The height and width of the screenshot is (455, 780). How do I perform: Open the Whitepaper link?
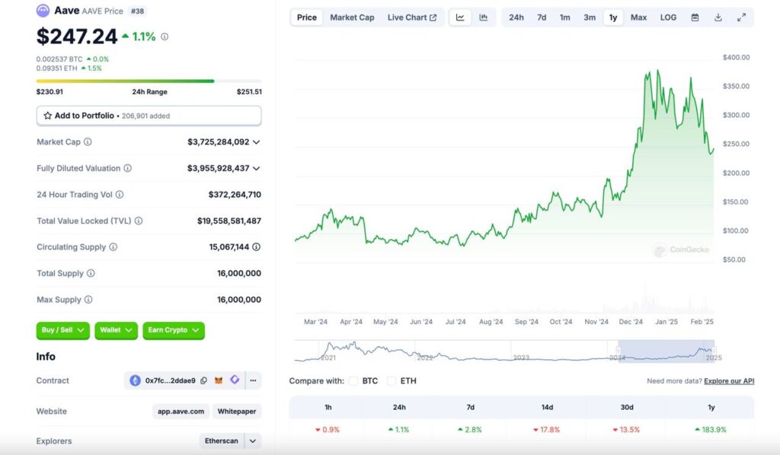(x=237, y=412)
